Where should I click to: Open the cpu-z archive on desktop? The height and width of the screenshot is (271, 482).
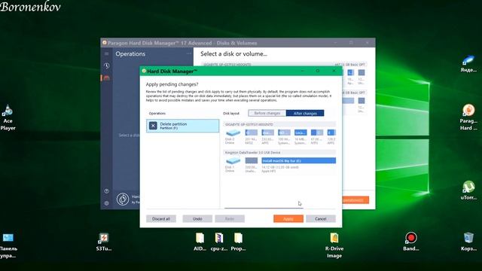click(219, 242)
